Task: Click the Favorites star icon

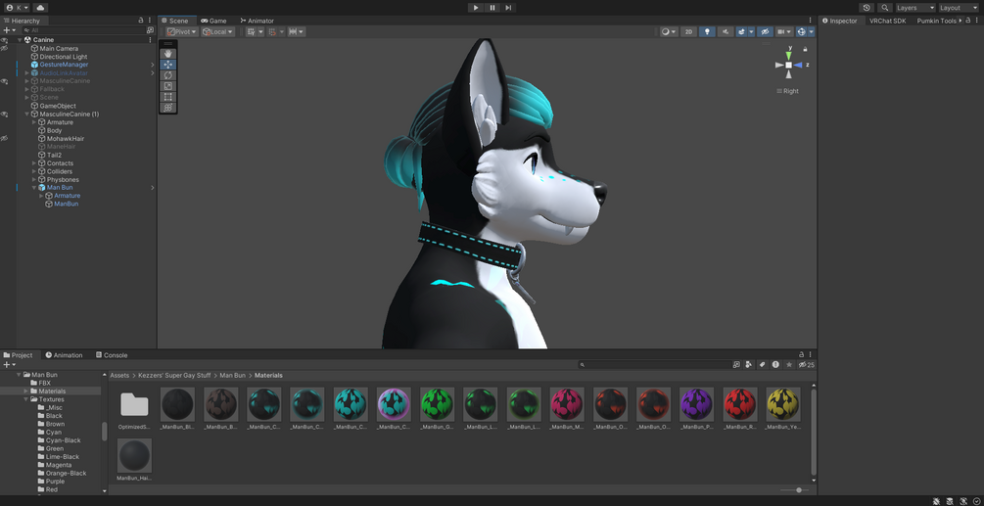Action: point(789,364)
